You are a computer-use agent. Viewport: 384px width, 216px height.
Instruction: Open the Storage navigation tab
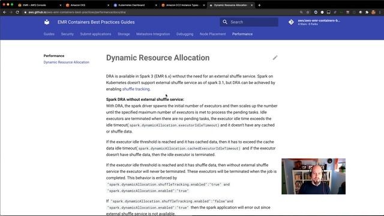click(x=124, y=34)
